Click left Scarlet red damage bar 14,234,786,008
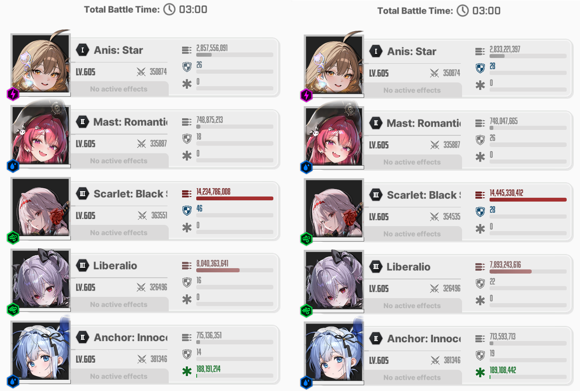This screenshot has width=580, height=391. point(235,199)
